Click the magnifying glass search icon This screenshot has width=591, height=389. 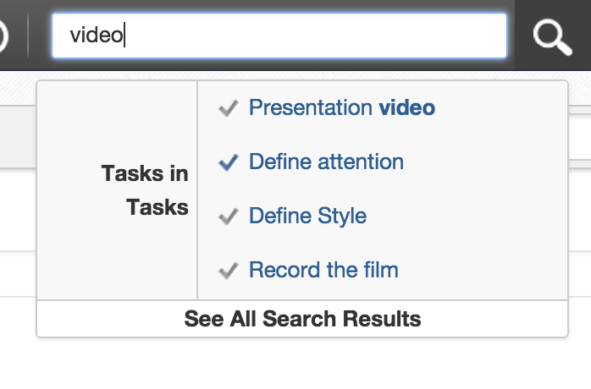[553, 37]
